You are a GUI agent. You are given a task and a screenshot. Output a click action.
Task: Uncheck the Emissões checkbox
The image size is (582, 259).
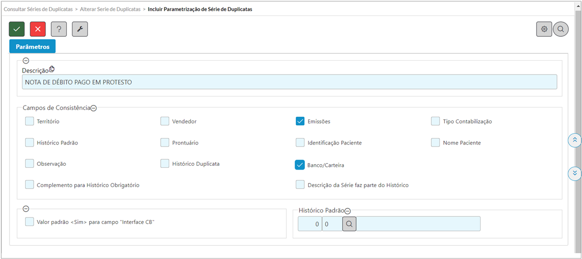click(300, 121)
